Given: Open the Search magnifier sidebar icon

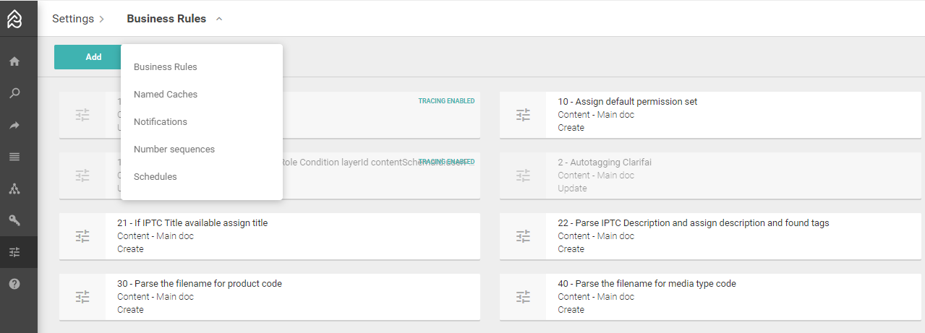Looking at the screenshot, I should pyautogui.click(x=14, y=93).
